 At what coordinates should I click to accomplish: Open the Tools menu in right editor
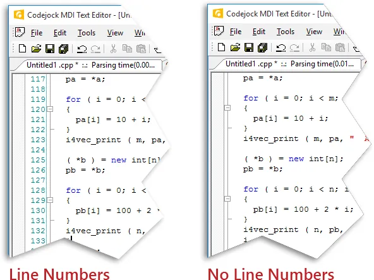tap(286, 32)
